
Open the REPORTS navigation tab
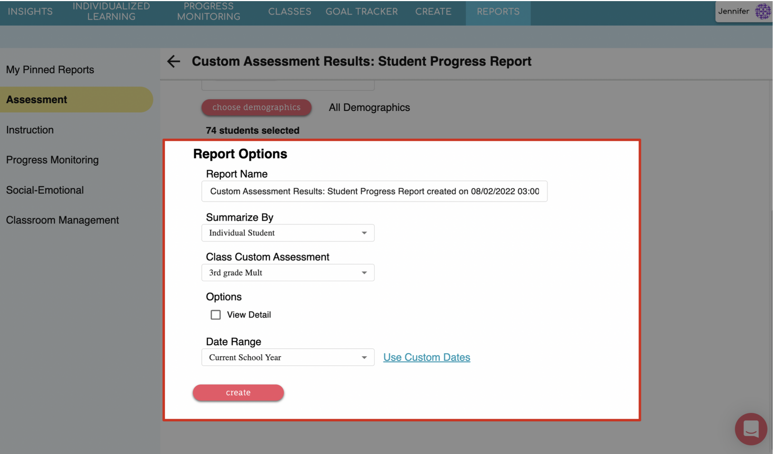pyautogui.click(x=498, y=11)
